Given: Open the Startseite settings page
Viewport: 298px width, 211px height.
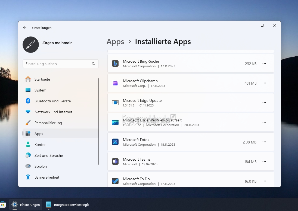Looking at the screenshot, I should [x=60, y=79].
